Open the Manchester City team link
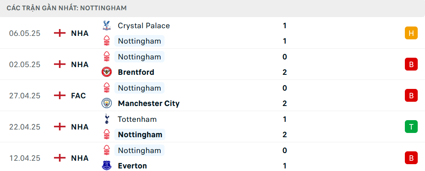The height and width of the screenshot is (171, 425). pyautogui.click(x=149, y=103)
